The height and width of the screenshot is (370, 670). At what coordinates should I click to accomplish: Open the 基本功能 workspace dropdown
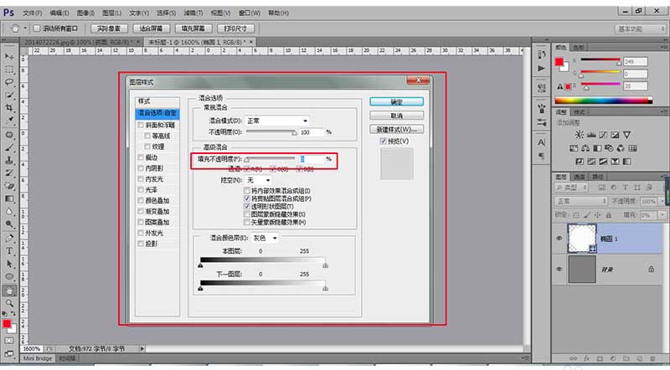click(641, 29)
